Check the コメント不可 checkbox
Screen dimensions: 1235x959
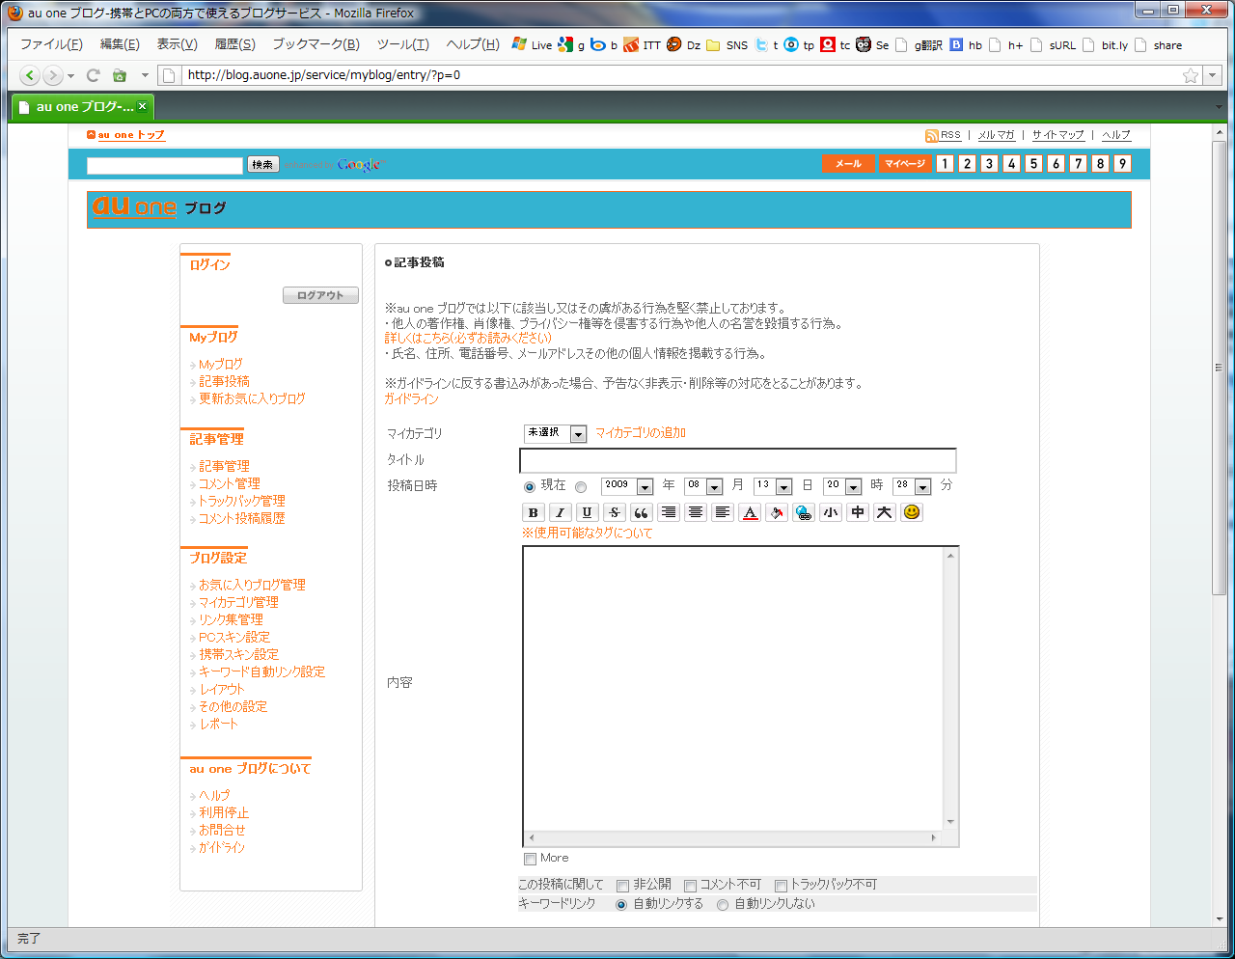[690, 886]
